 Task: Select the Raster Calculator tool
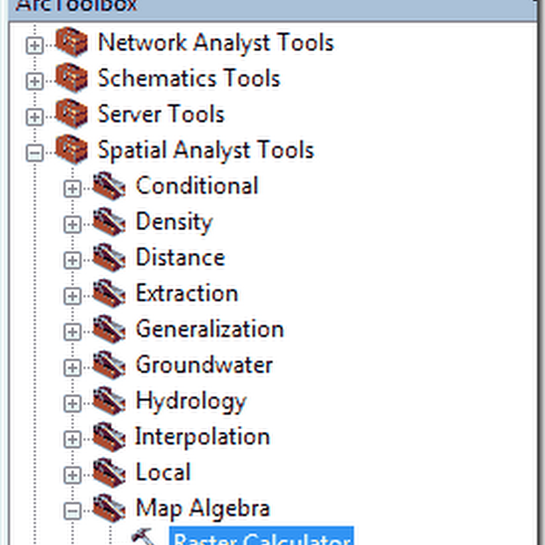[261, 538]
